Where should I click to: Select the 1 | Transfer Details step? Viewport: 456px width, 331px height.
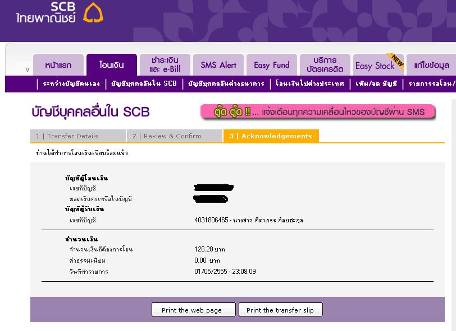[78, 136]
